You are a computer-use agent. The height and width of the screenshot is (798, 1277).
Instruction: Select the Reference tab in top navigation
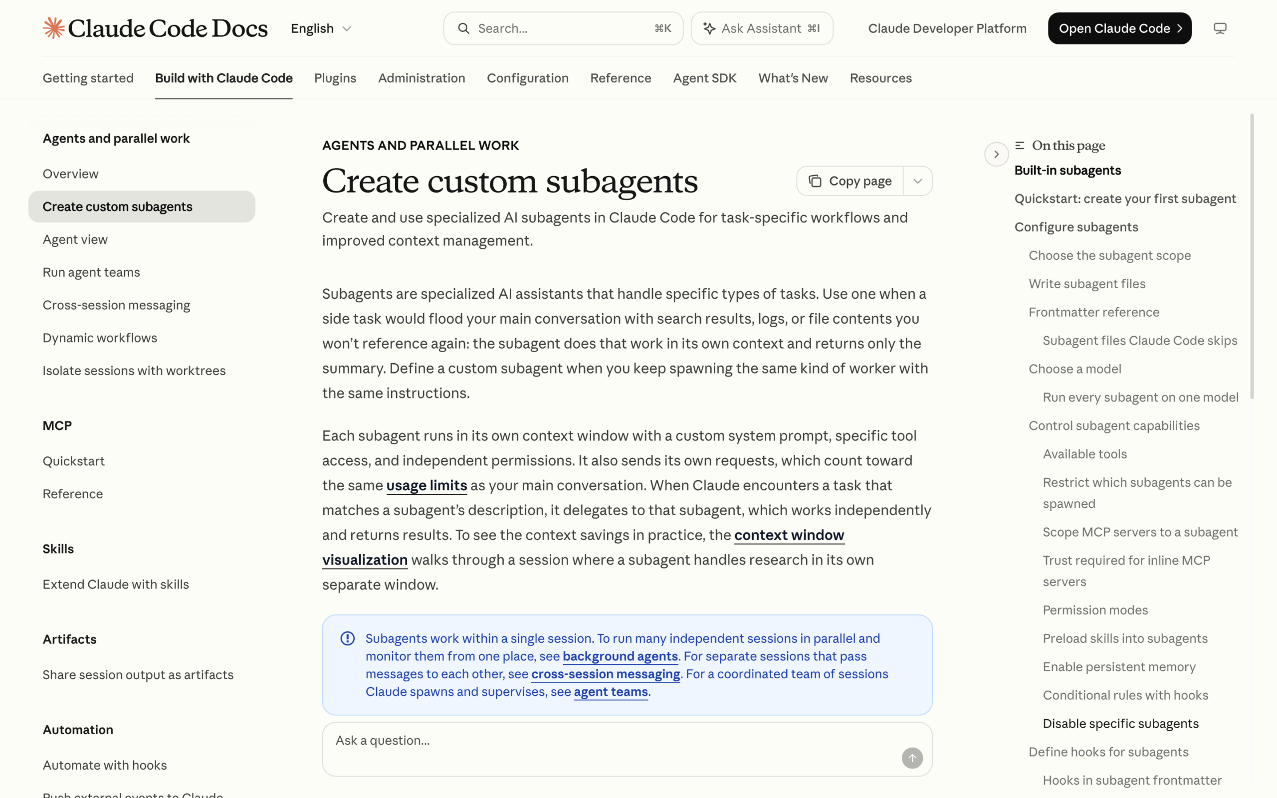coord(621,78)
